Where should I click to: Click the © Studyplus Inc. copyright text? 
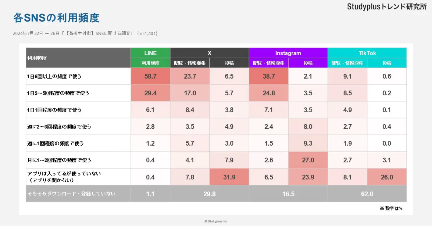click(216, 221)
